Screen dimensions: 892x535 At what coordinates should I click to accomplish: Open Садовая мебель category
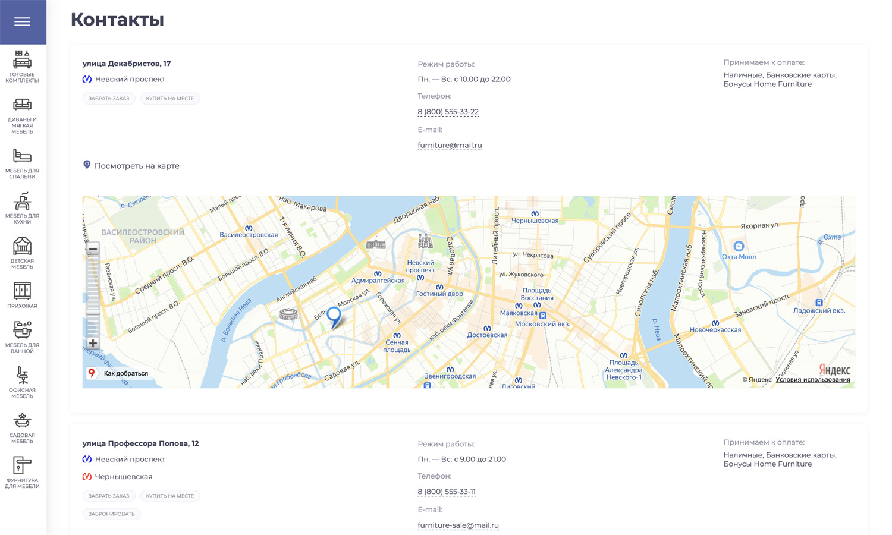point(23,427)
